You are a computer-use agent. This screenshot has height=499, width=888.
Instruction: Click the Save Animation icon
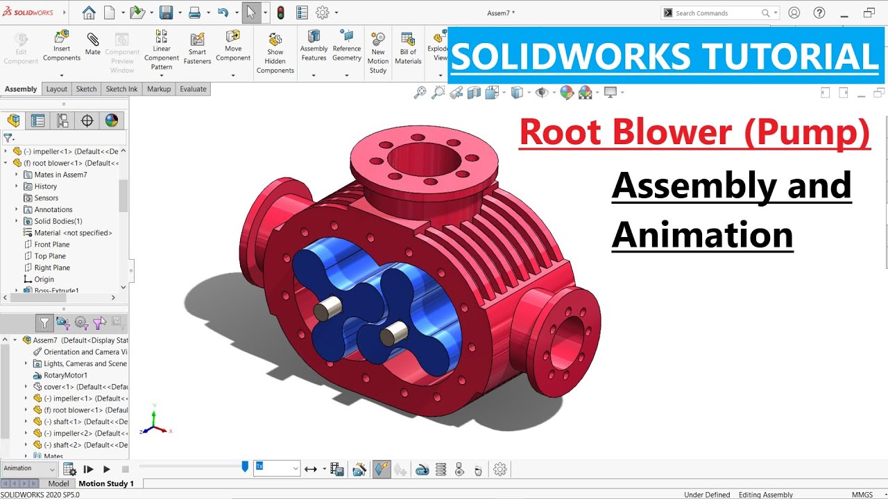(x=337, y=469)
